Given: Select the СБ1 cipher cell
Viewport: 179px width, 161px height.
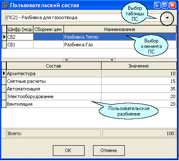Looking at the screenshot, I should tap(20, 45).
